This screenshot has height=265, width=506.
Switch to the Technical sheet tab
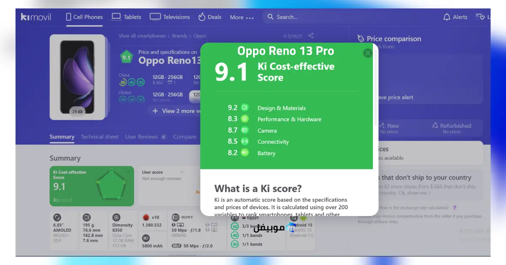pos(100,137)
